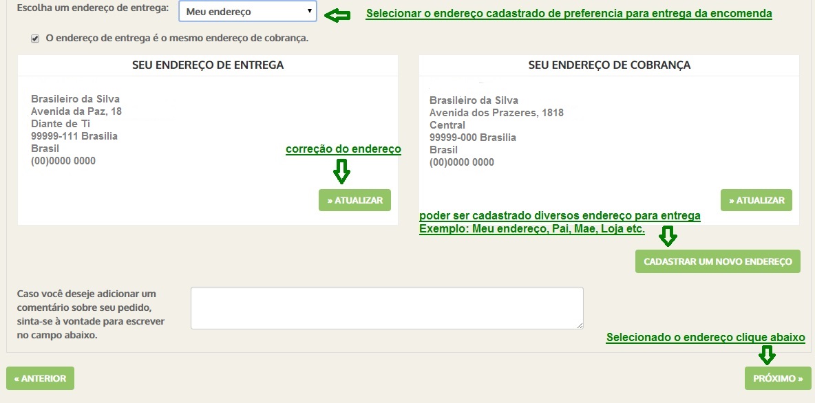
Task: Click ATUALIZAR in the billing address panel
Action: (x=756, y=200)
